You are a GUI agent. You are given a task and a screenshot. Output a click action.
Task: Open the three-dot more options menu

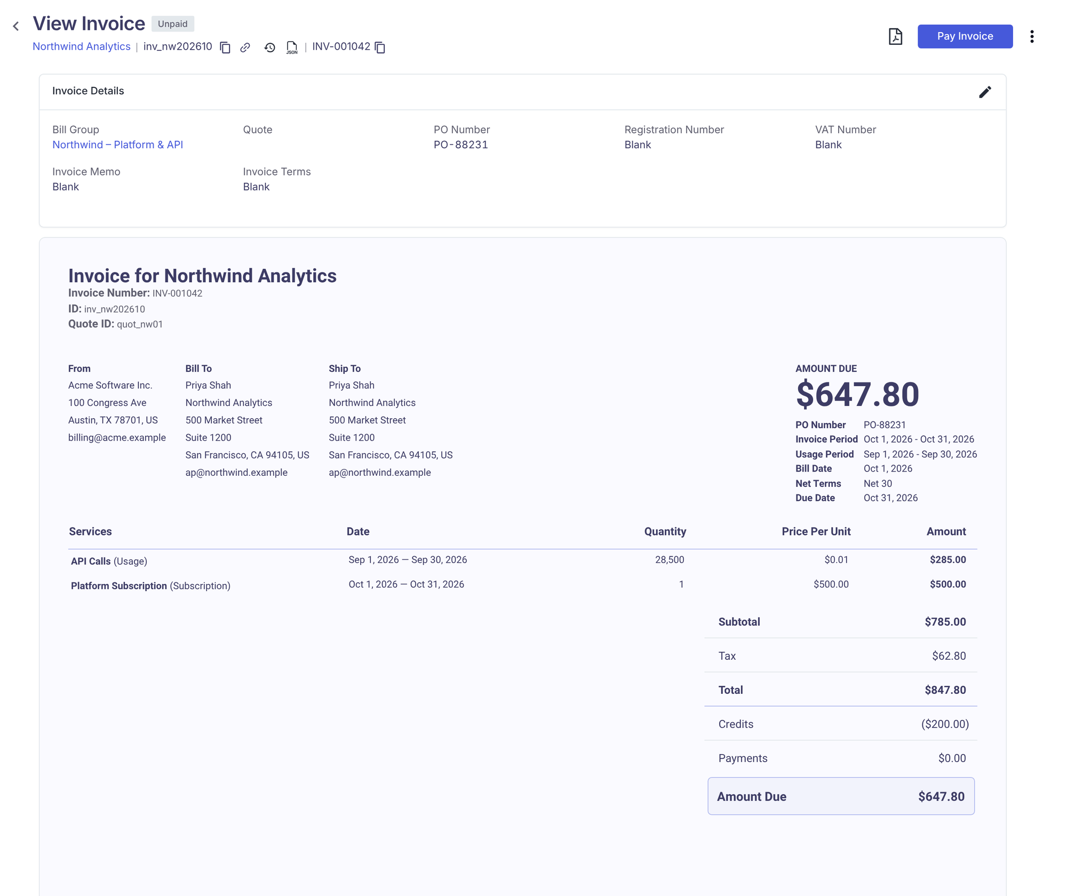1032,36
